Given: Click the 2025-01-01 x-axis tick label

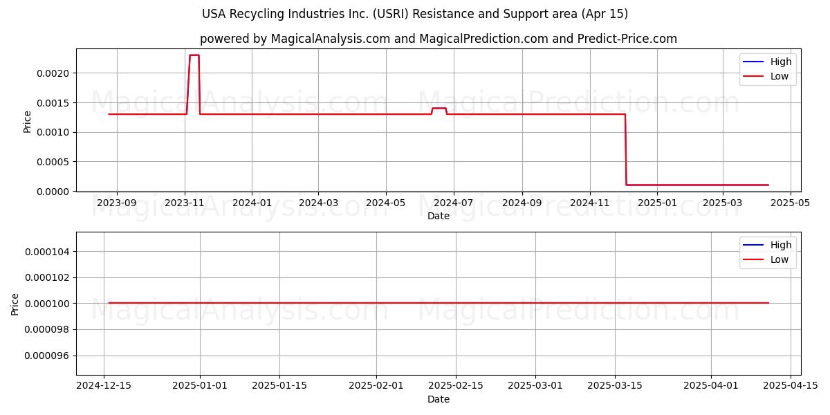Looking at the screenshot, I should click(200, 387).
